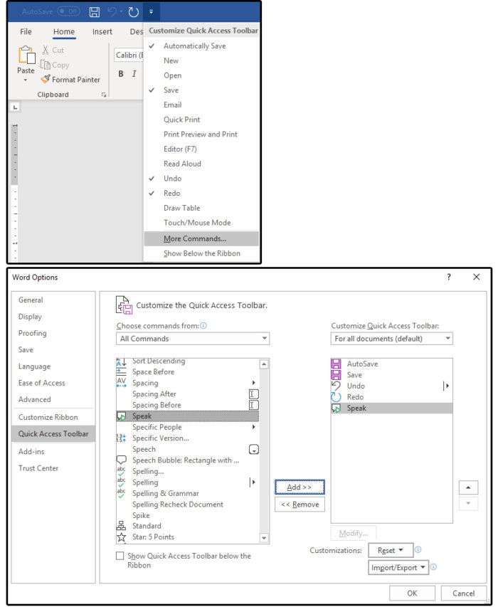Select Spacing command with AV icon
Viewport: 498px width, 607px height.
point(187,382)
